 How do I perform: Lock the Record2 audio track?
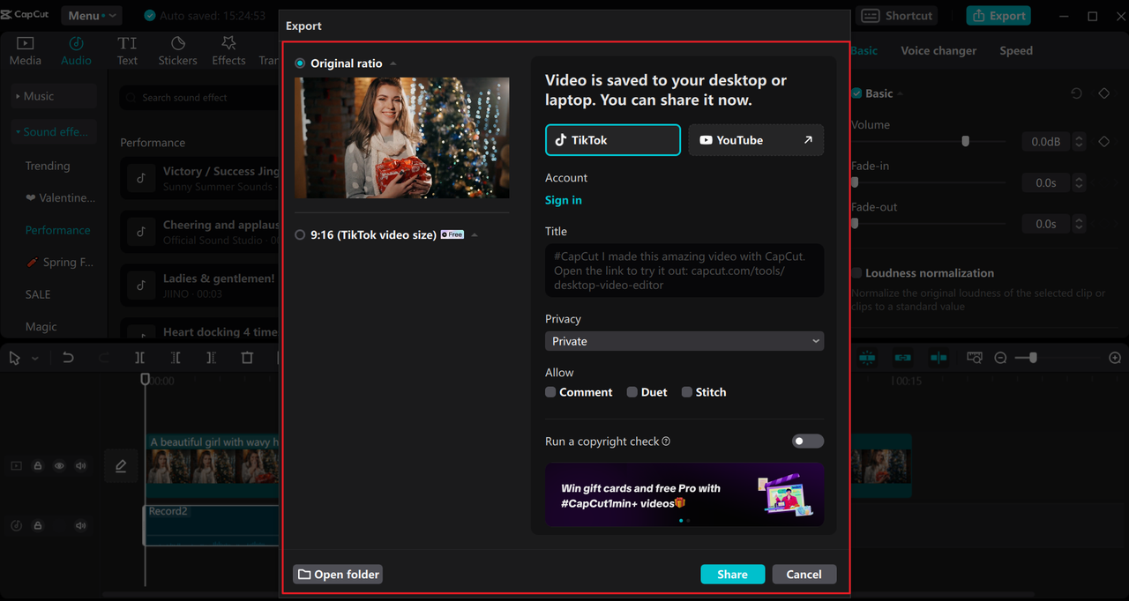[38, 525]
